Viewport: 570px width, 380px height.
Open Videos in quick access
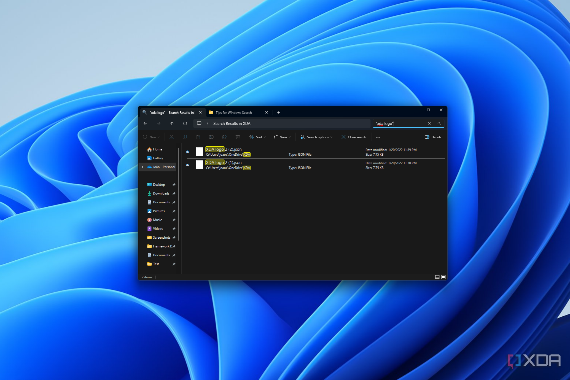pos(158,229)
